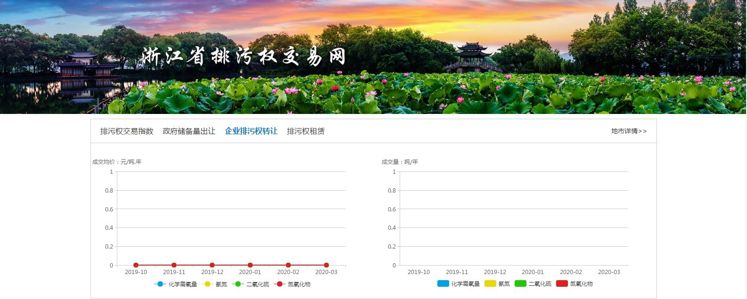Screen dimensions: 747x299
Task: Click the 2020-03 data point on line chart
Action: tap(326, 266)
